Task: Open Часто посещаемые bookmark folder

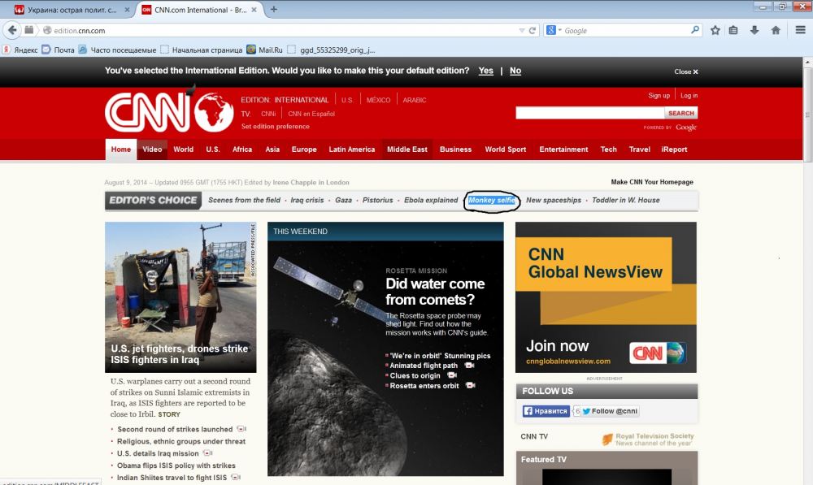Action: (x=117, y=50)
